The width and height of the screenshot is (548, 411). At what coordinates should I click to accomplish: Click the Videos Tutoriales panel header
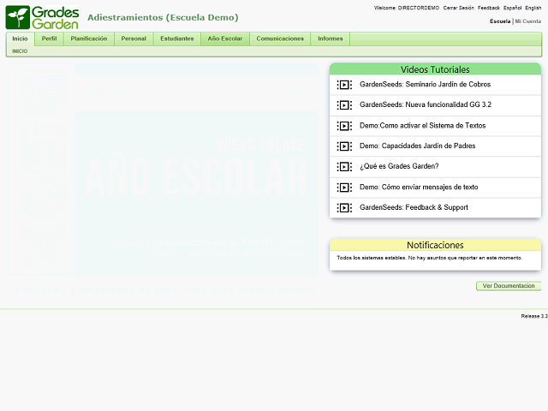coord(435,69)
